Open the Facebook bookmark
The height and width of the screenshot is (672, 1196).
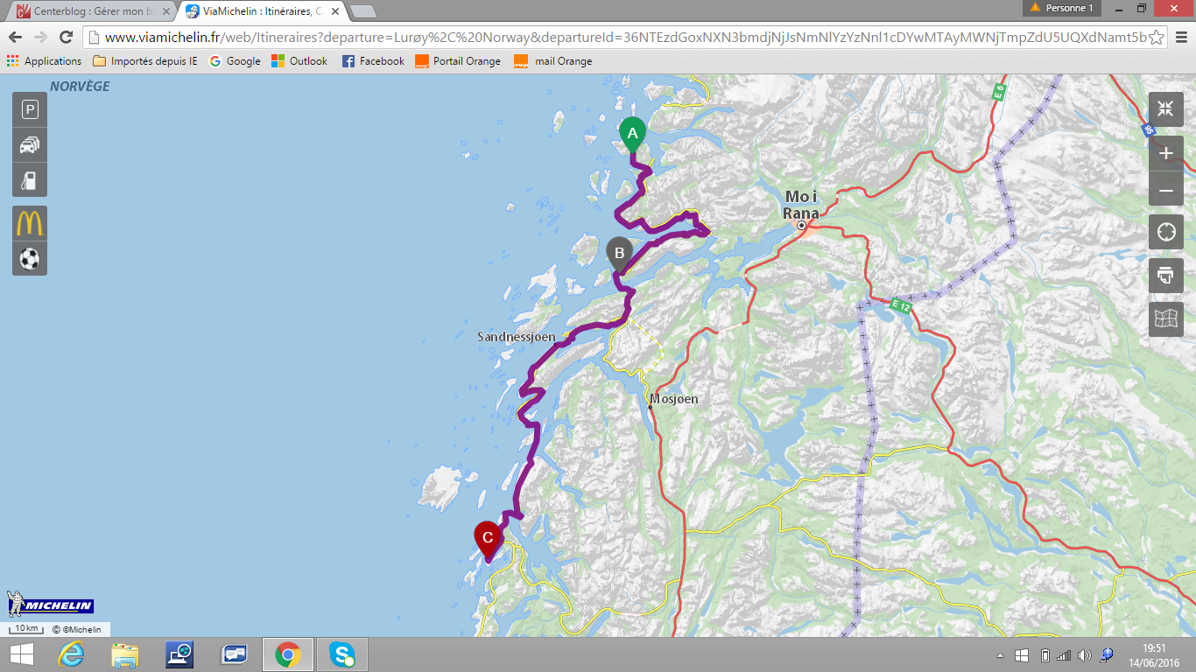click(373, 61)
